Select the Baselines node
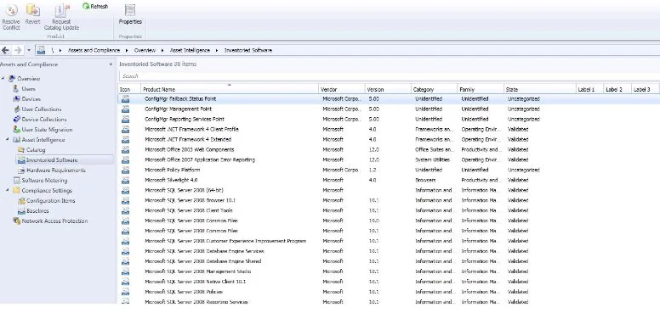660x313 pixels. [37, 210]
